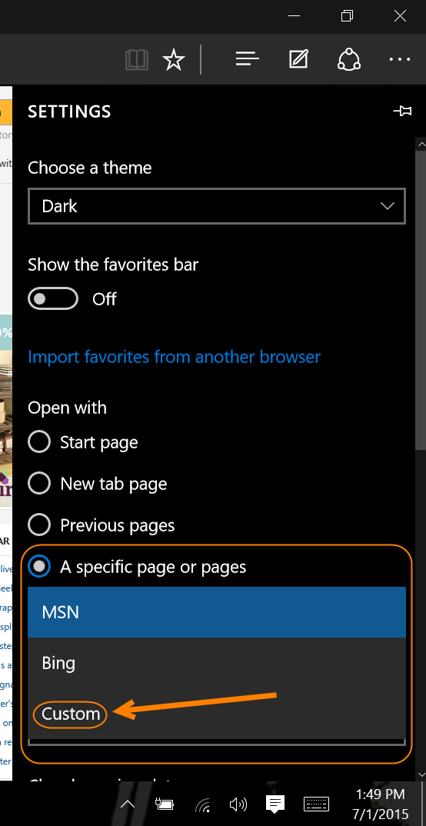
Task: Choose Custom from the page list
Action: click(71, 714)
